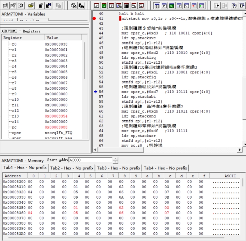Click the Start address input field
Image resolution: width=246 pixels, height=241 pixels.
(x=90, y=160)
